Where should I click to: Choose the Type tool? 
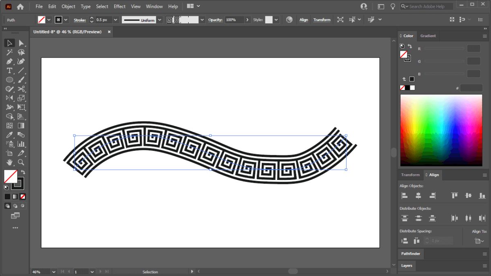click(9, 71)
